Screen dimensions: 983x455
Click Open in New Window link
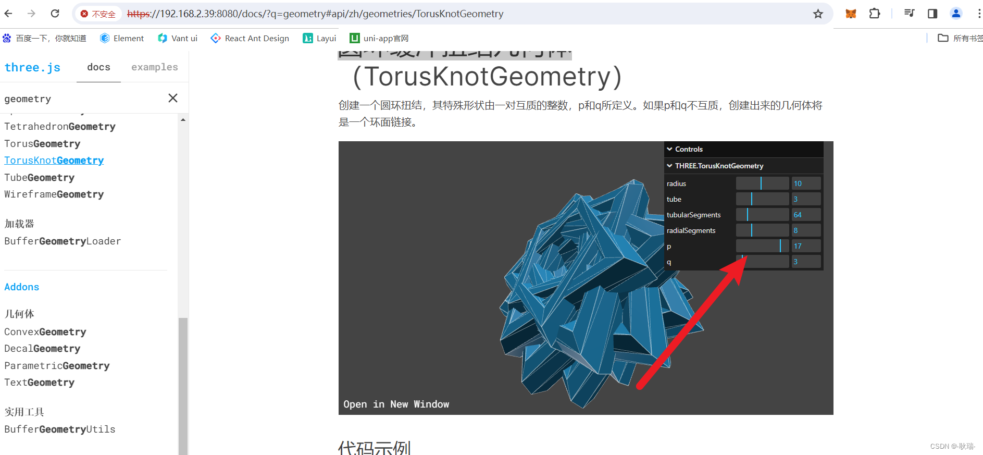(396, 404)
